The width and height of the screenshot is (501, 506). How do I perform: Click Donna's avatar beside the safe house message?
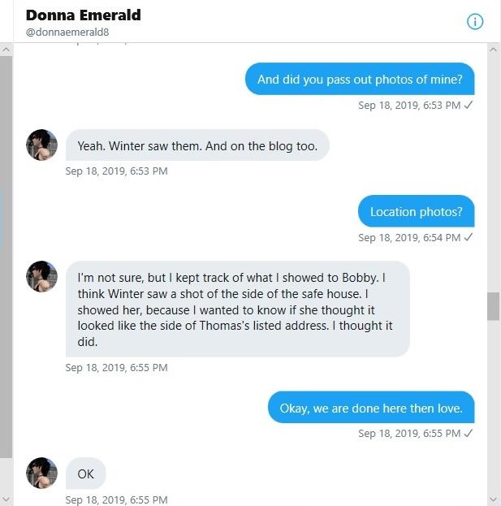coord(41,276)
